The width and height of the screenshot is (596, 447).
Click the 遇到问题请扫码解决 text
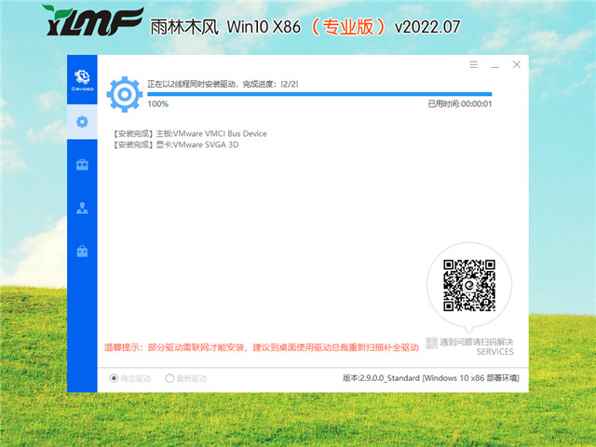pyautogui.click(x=477, y=342)
